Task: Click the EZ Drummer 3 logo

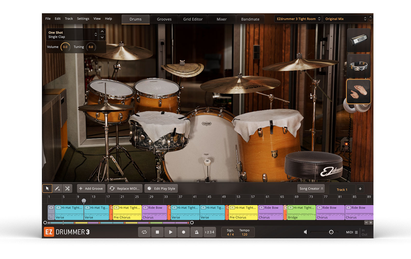Action: pyautogui.click(x=67, y=232)
